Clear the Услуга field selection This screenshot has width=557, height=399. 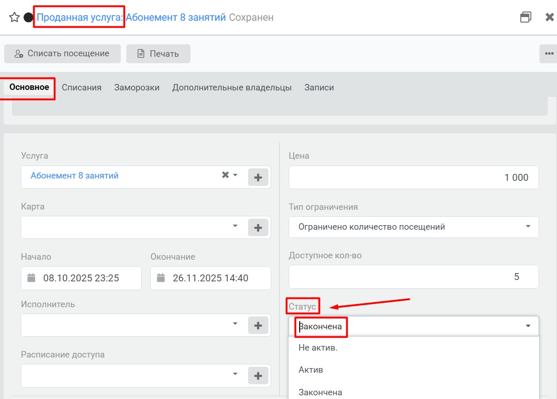225,175
